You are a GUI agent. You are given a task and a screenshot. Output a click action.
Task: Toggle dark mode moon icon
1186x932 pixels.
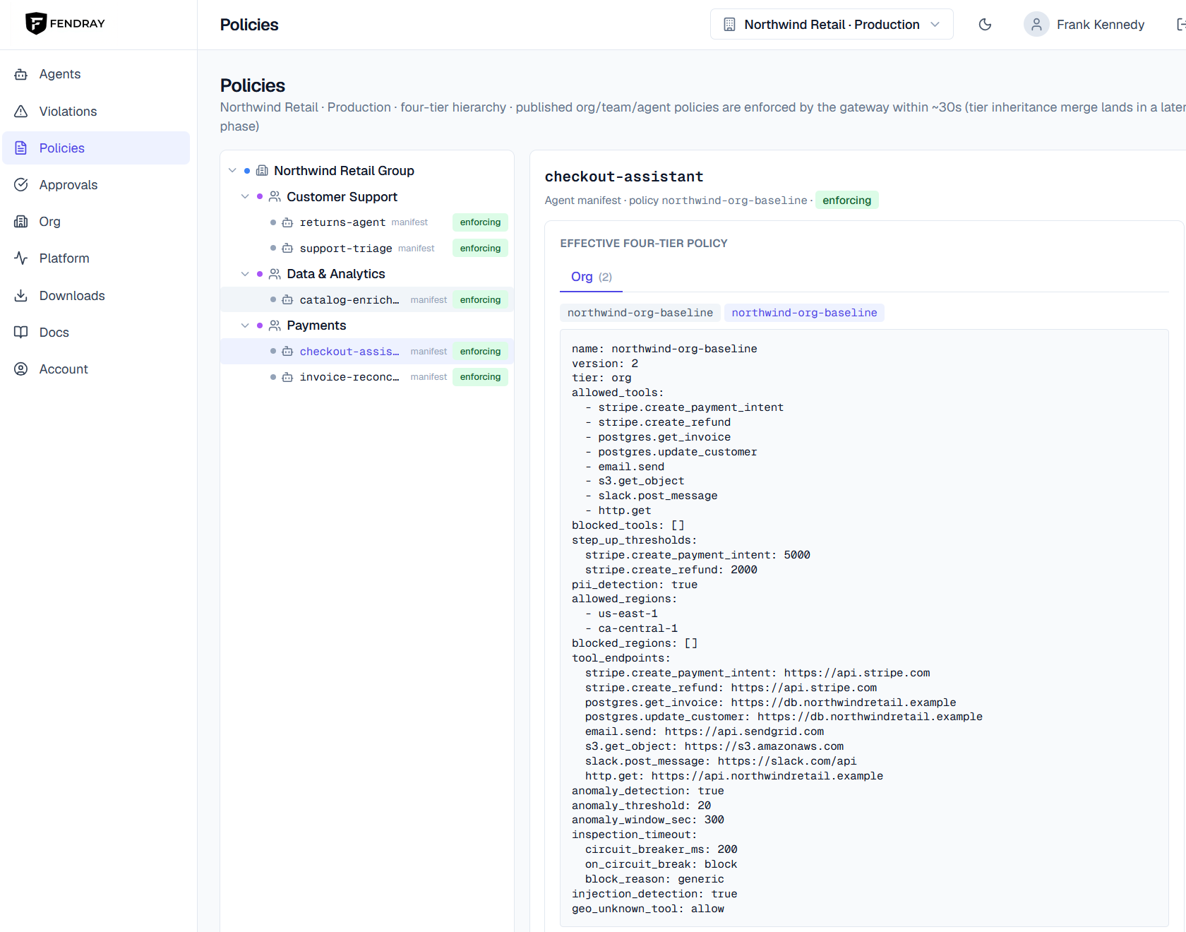(x=985, y=25)
